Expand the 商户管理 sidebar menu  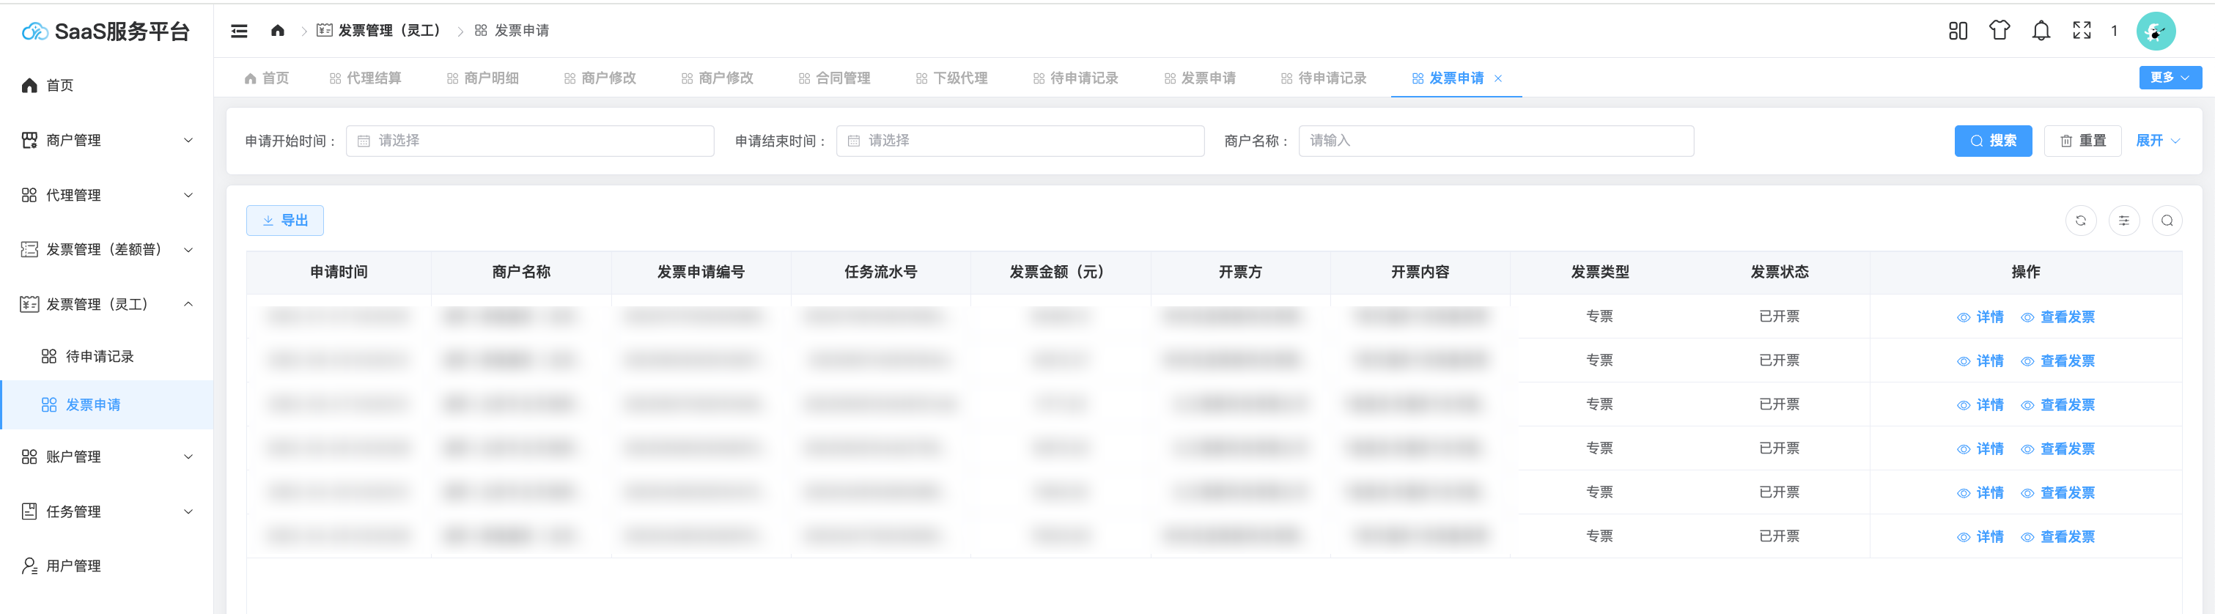tap(106, 140)
